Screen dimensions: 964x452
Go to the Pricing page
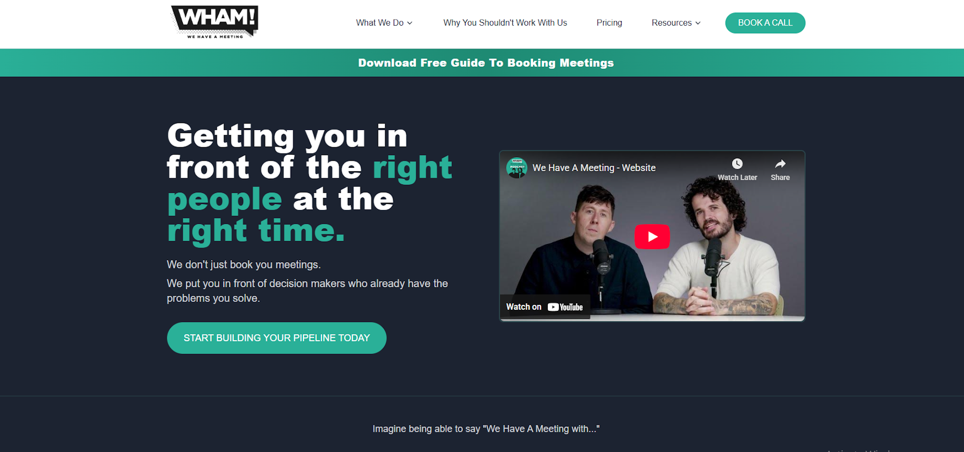pyautogui.click(x=609, y=23)
